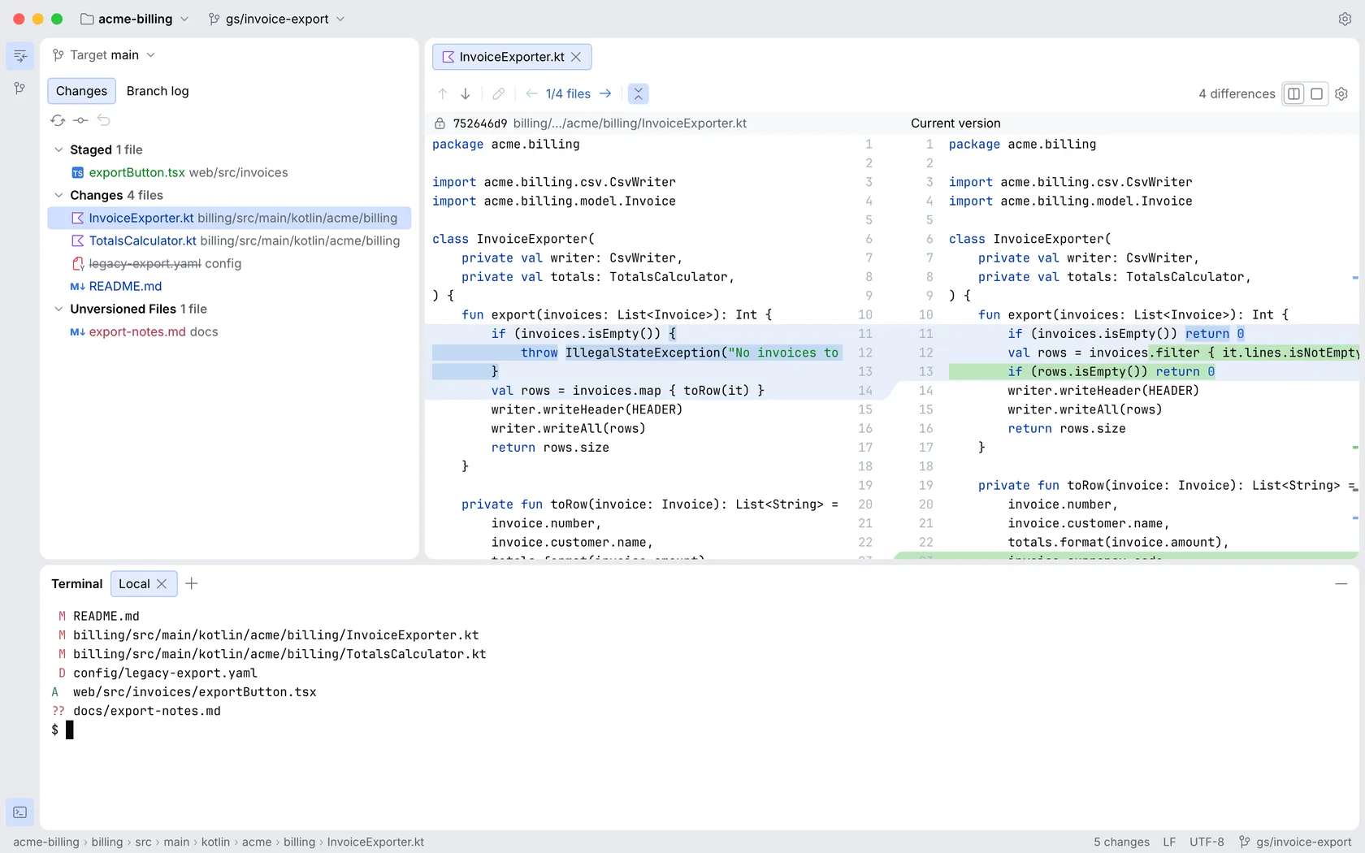The image size is (1365, 853).
Task: Switch to unified diff viewer
Action: tap(1317, 94)
